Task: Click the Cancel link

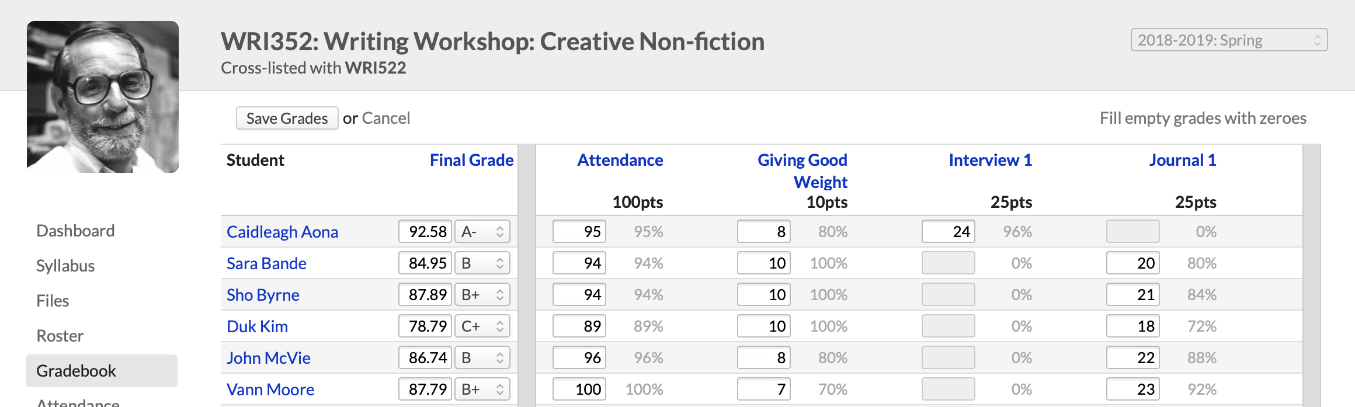Action: (386, 119)
